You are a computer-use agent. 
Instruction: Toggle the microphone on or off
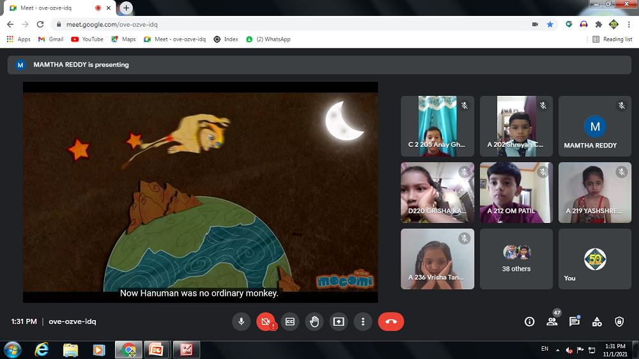click(x=242, y=322)
